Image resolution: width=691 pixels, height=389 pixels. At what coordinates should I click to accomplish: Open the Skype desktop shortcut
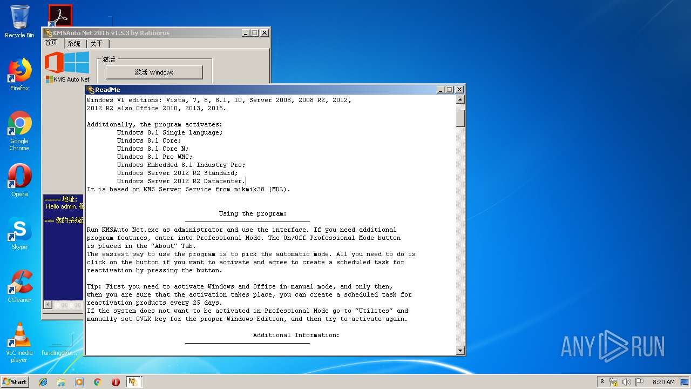pyautogui.click(x=19, y=233)
